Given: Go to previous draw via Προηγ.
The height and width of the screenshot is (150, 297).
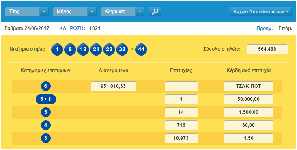Looking at the screenshot, I should 265,28.
